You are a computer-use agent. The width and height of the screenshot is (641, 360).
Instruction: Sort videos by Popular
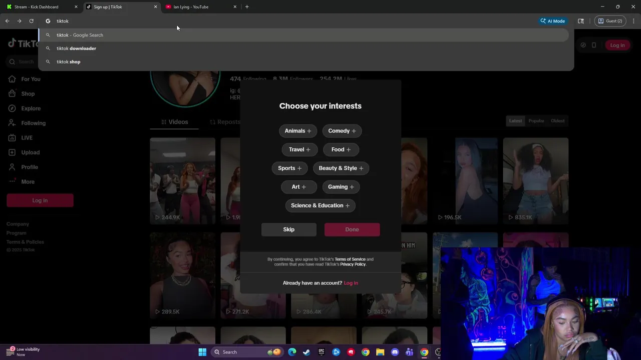[x=536, y=121]
